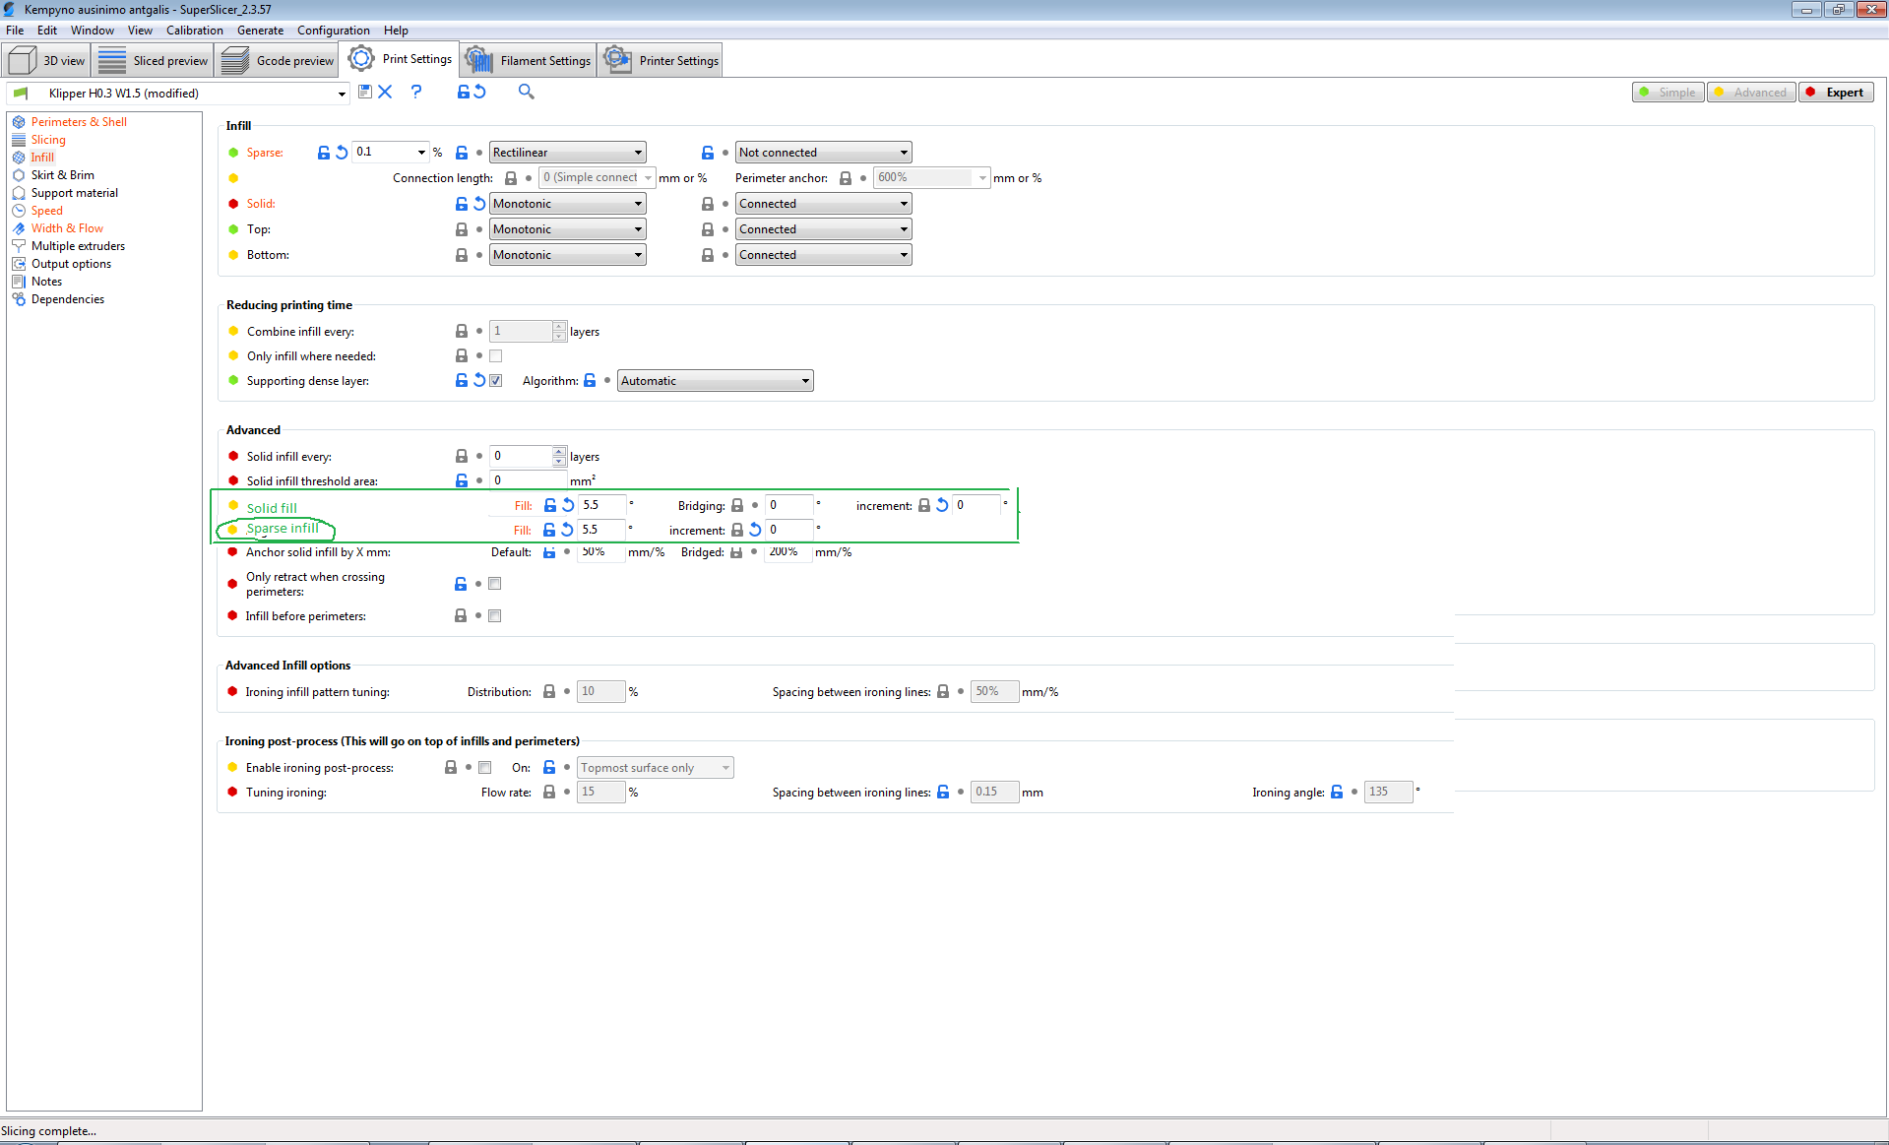Image resolution: width=1889 pixels, height=1145 pixels.
Task: Enable ironing post-process
Action: click(x=484, y=767)
